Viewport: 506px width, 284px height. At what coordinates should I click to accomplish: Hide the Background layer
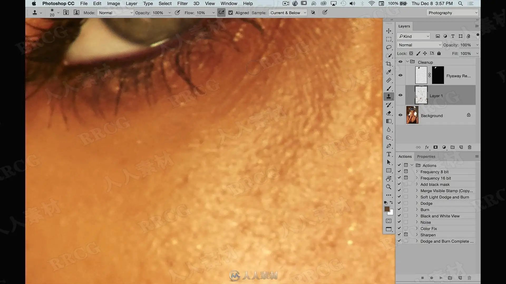[400, 115]
